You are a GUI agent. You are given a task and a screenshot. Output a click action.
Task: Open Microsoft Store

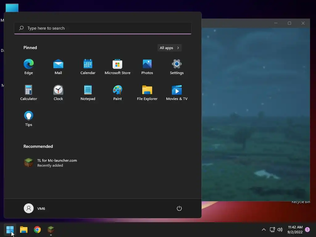click(118, 67)
